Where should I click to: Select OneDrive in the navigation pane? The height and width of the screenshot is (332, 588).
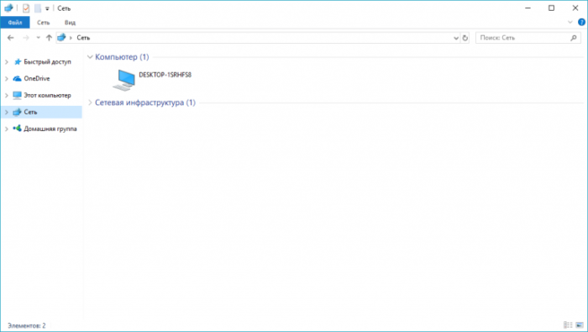tap(37, 78)
